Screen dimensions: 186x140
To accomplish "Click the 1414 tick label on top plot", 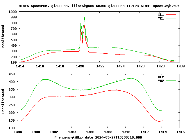I will 20,66.
